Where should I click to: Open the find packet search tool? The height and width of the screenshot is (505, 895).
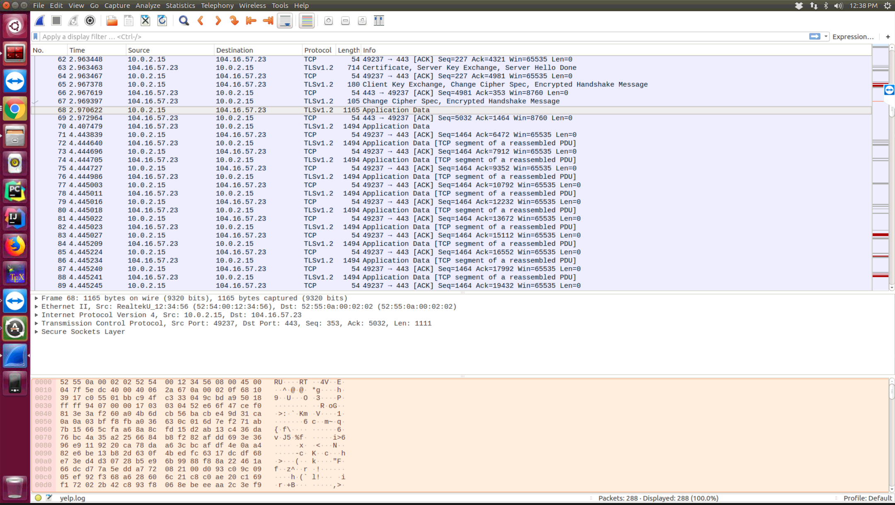[184, 20]
